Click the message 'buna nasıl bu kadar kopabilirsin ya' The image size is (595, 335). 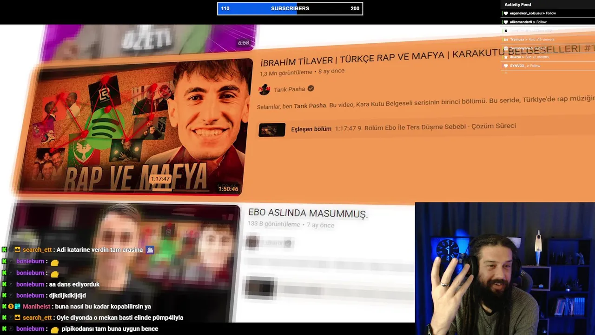[x=103, y=307]
